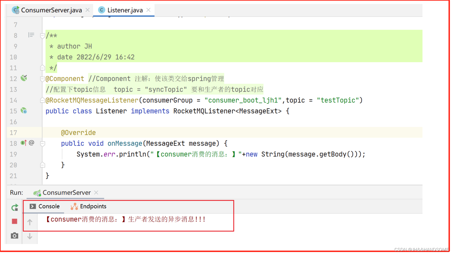Click the System.err.println statement
This screenshot has width=453, height=254.
(221, 155)
